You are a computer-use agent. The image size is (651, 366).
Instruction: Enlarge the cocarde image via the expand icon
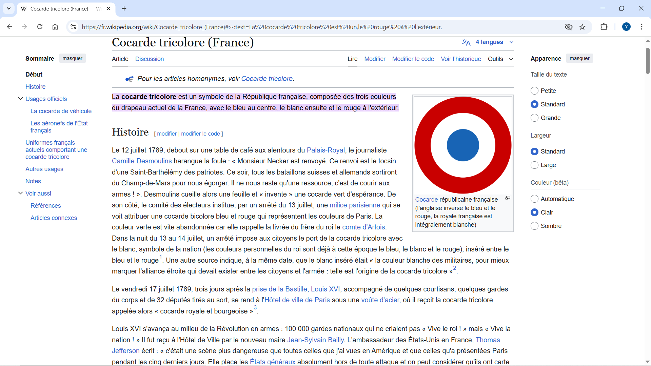pyautogui.click(x=508, y=198)
